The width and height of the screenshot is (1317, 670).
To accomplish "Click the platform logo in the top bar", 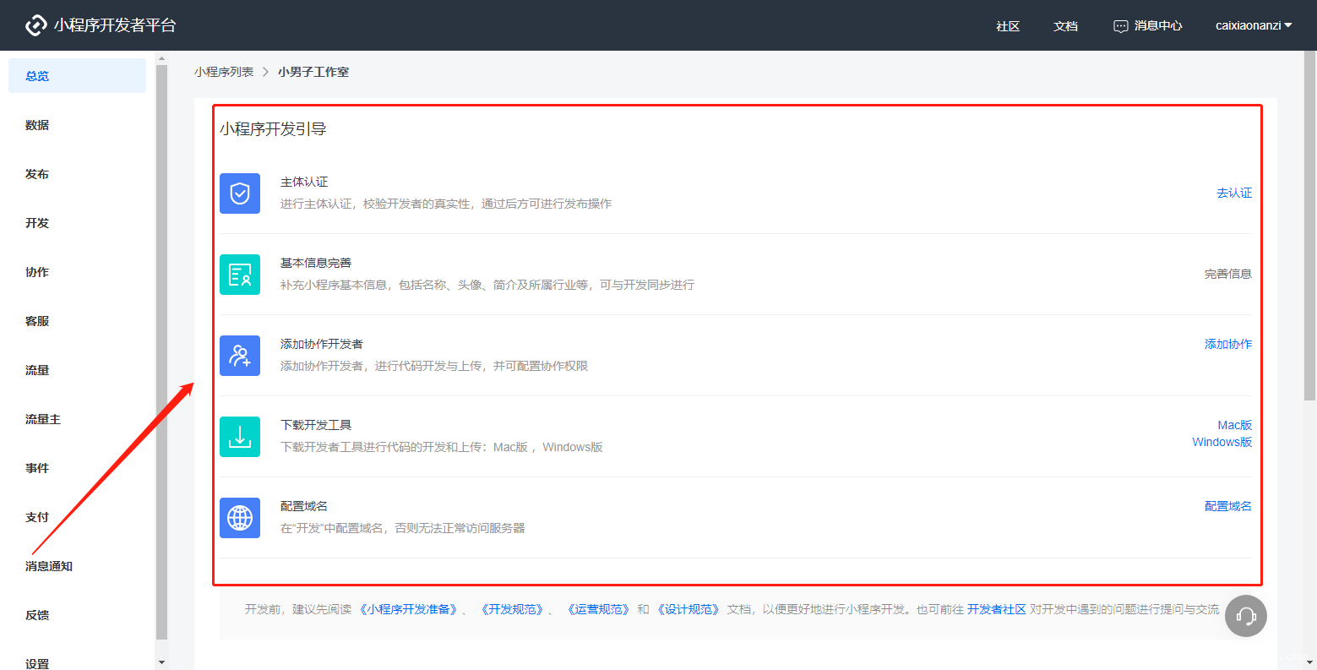I will (x=35, y=25).
